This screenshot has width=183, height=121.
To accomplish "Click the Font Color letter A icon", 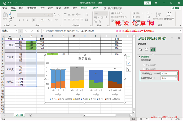I will [49, 20].
